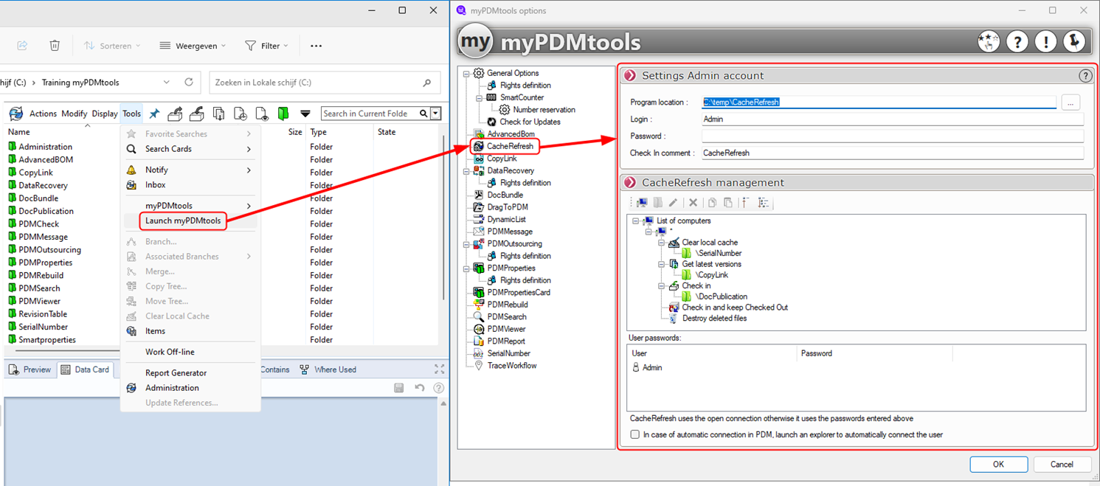
Task: Click the paste icon in CacheRefresh toolbar
Action: (x=727, y=203)
